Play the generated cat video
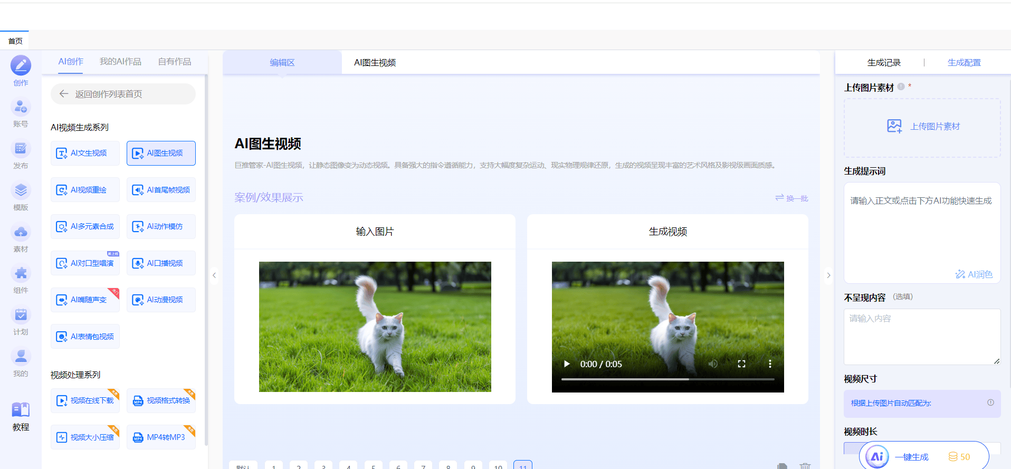 [567, 364]
